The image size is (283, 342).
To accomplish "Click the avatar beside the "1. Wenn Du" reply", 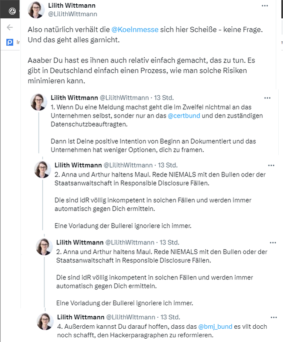I will [x=38, y=102].
